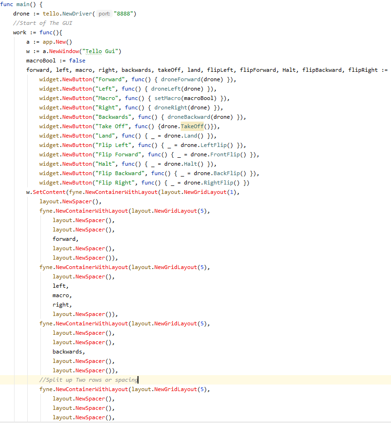
Task: Click the "//Start of The GUI" comment
Action: (x=43, y=23)
